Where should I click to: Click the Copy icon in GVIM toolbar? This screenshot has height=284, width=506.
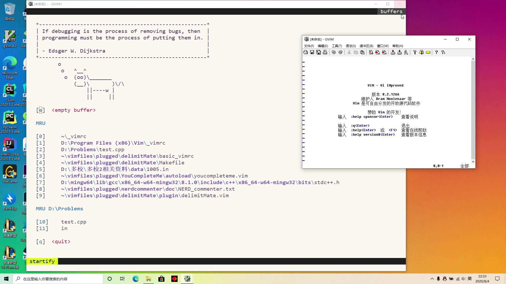[356, 52]
